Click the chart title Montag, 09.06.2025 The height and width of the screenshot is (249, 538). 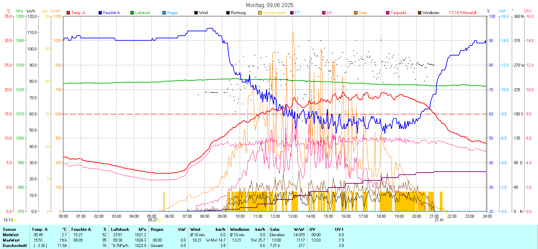pyautogui.click(x=269, y=5)
